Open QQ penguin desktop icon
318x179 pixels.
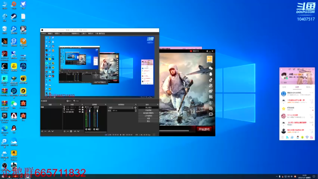14,128
